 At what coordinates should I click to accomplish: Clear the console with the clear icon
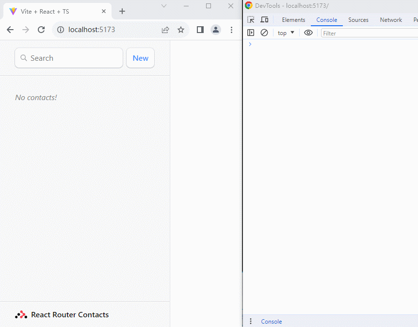coord(264,33)
